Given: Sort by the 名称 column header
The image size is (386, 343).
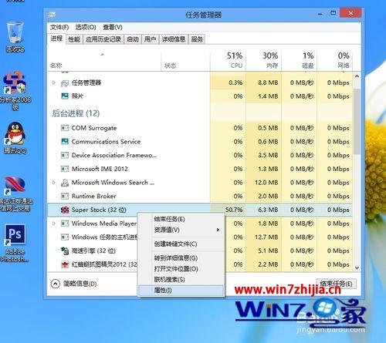Looking at the screenshot, I should click(x=104, y=60).
